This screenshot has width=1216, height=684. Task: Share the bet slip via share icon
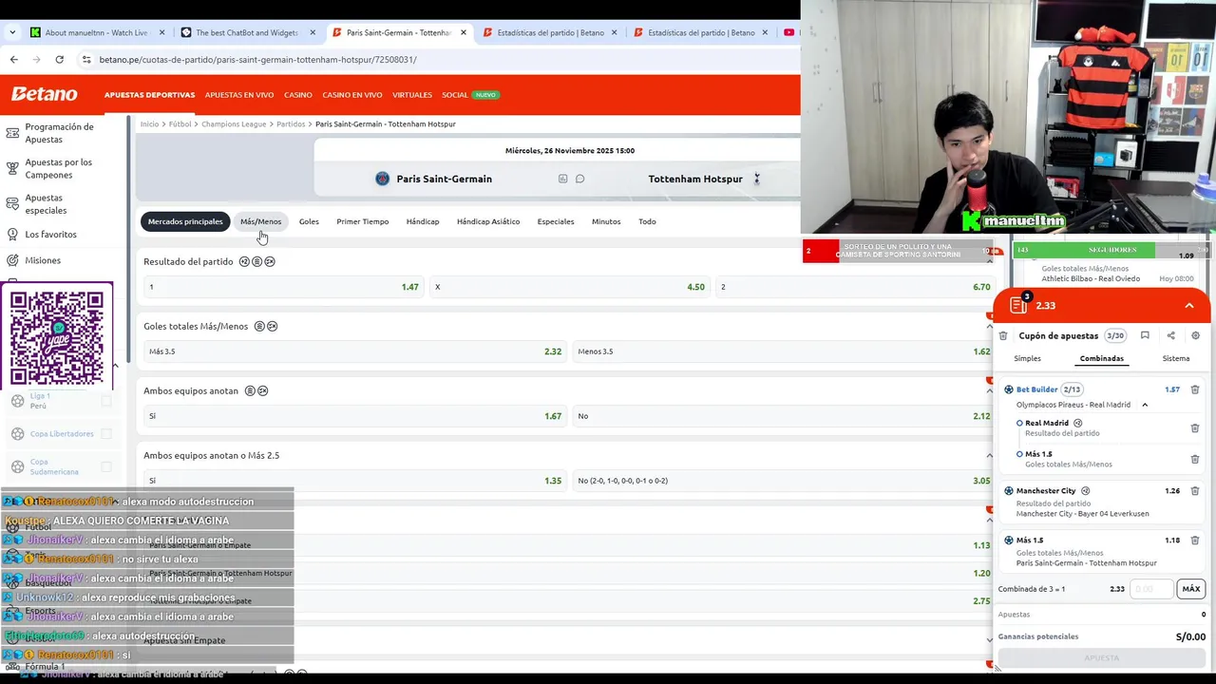point(1170,335)
